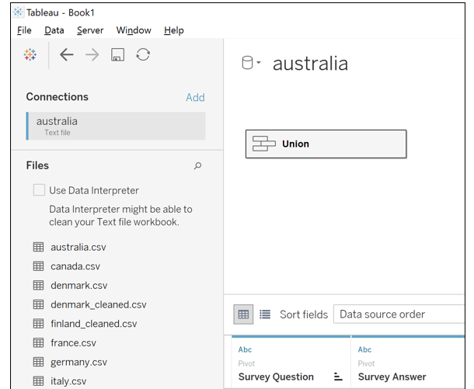Click the Add connection link

(195, 97)
